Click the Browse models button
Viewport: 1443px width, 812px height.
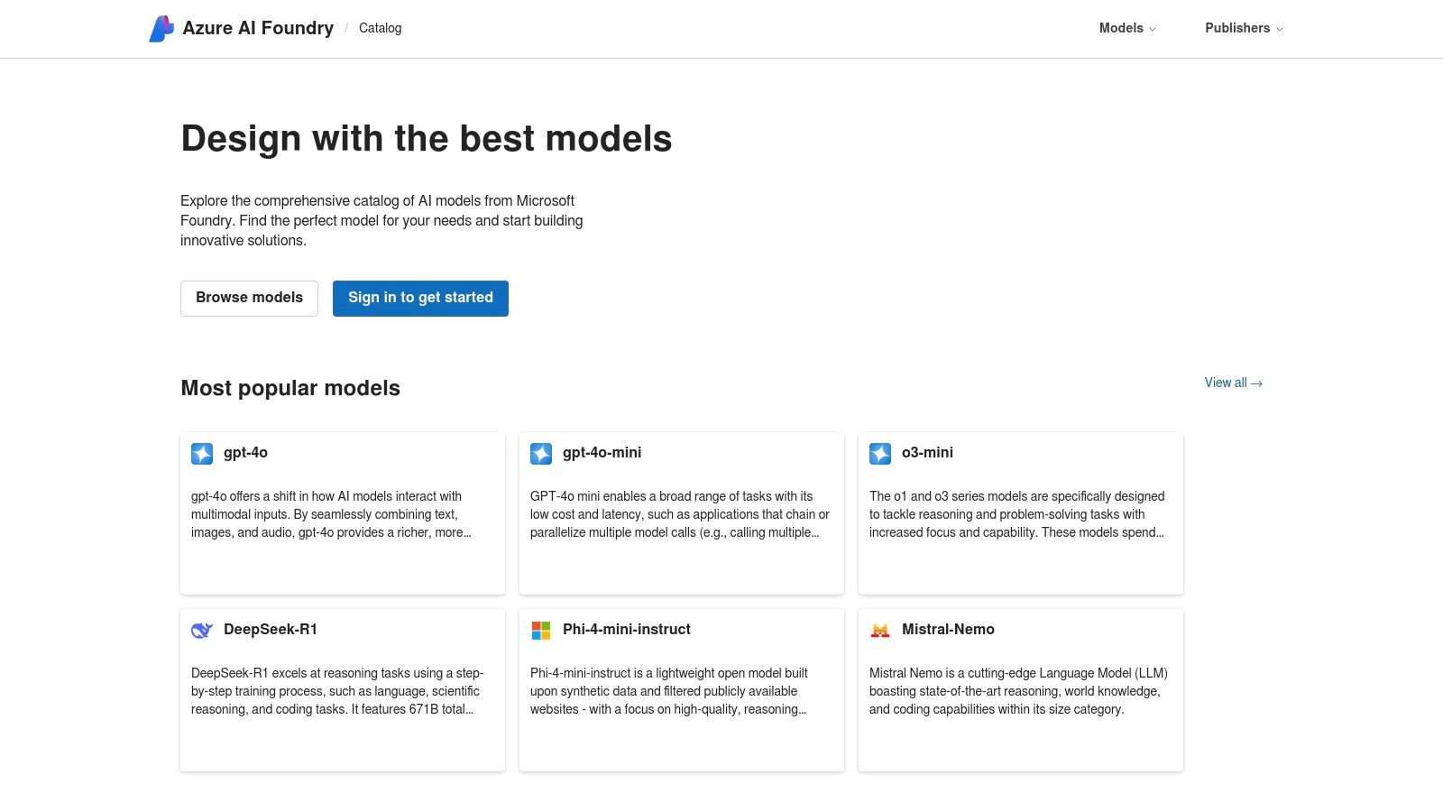coord(249,298)
